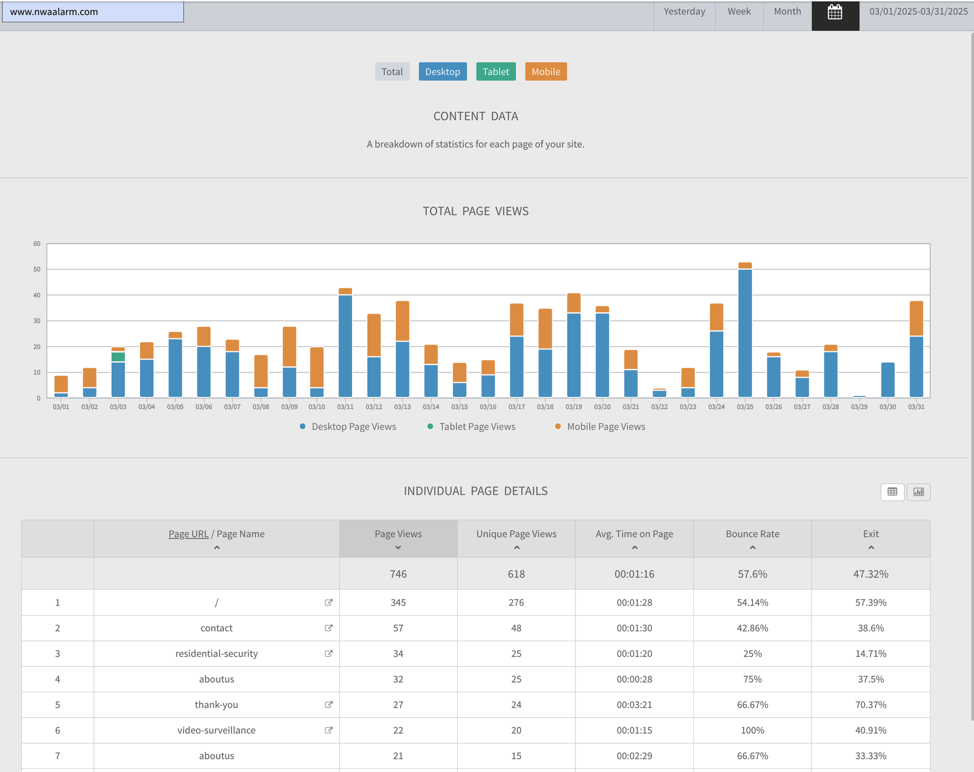Switch to bar chart view icon
Screen dimensions: 974x772
coord(918,491)
